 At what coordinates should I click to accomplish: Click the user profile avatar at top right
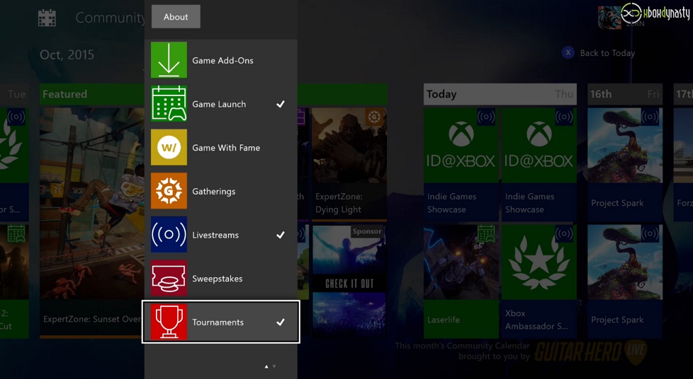coord(609,18)
